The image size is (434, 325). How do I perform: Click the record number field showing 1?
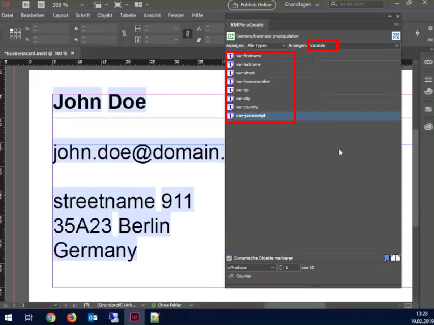click(292, 268)
